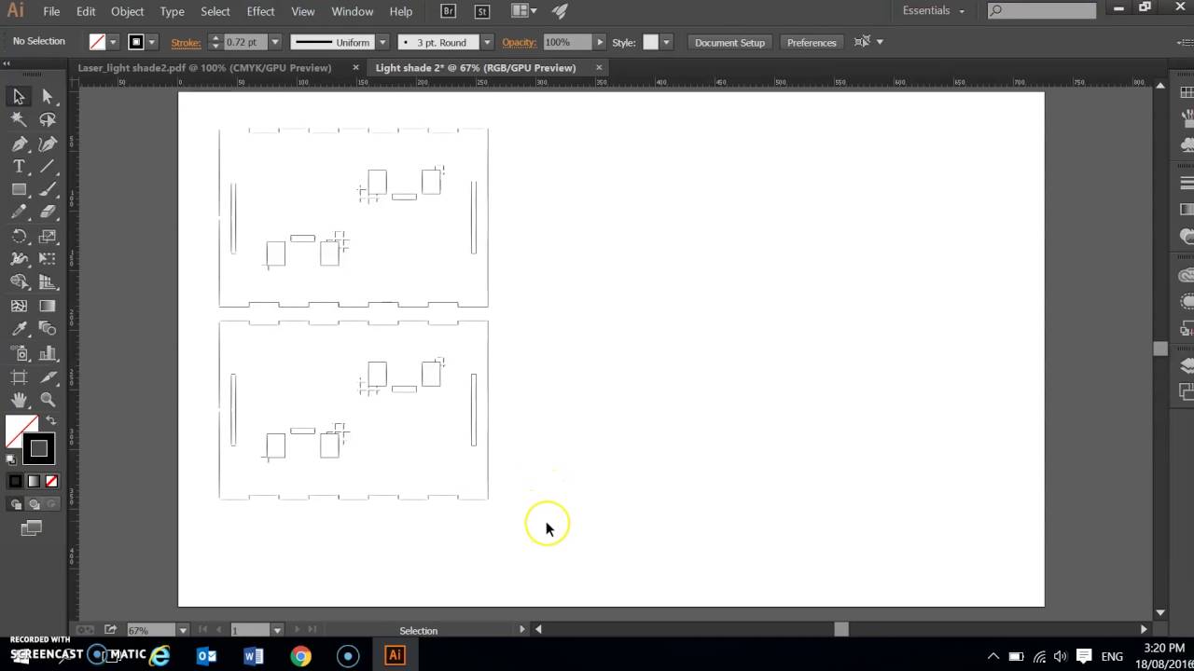Set paint mode to None
The width and height of the screenshot is (1194, 671).
[x=51, y=481]
